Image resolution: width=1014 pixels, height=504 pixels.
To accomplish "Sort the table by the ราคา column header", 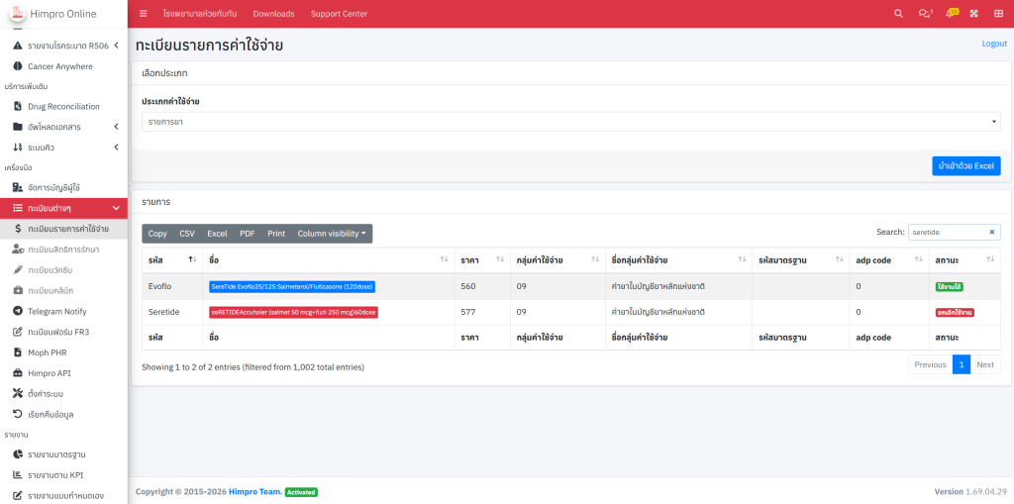I will tap(481, 259).
